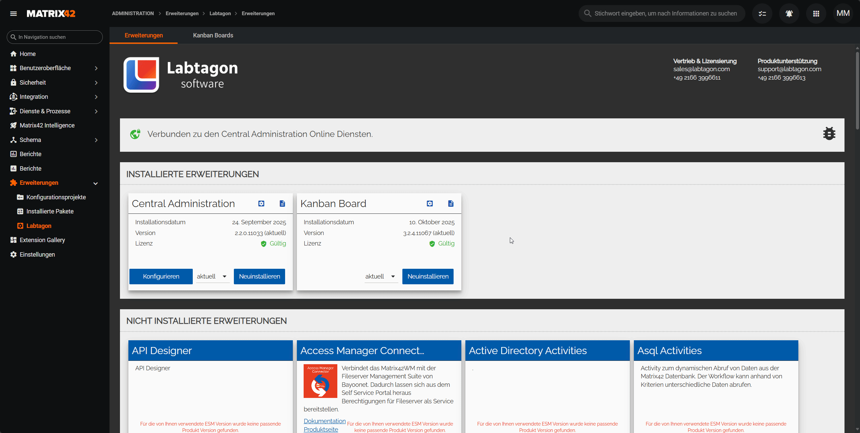This screenshot has height=433, width=860.
Task: Open Kanban Board document icon
Action: point(451,203)
